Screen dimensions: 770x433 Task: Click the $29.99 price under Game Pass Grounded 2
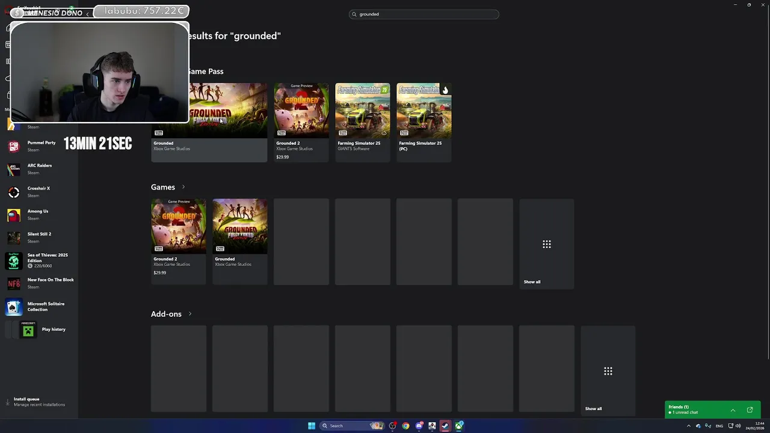(282, 157)
